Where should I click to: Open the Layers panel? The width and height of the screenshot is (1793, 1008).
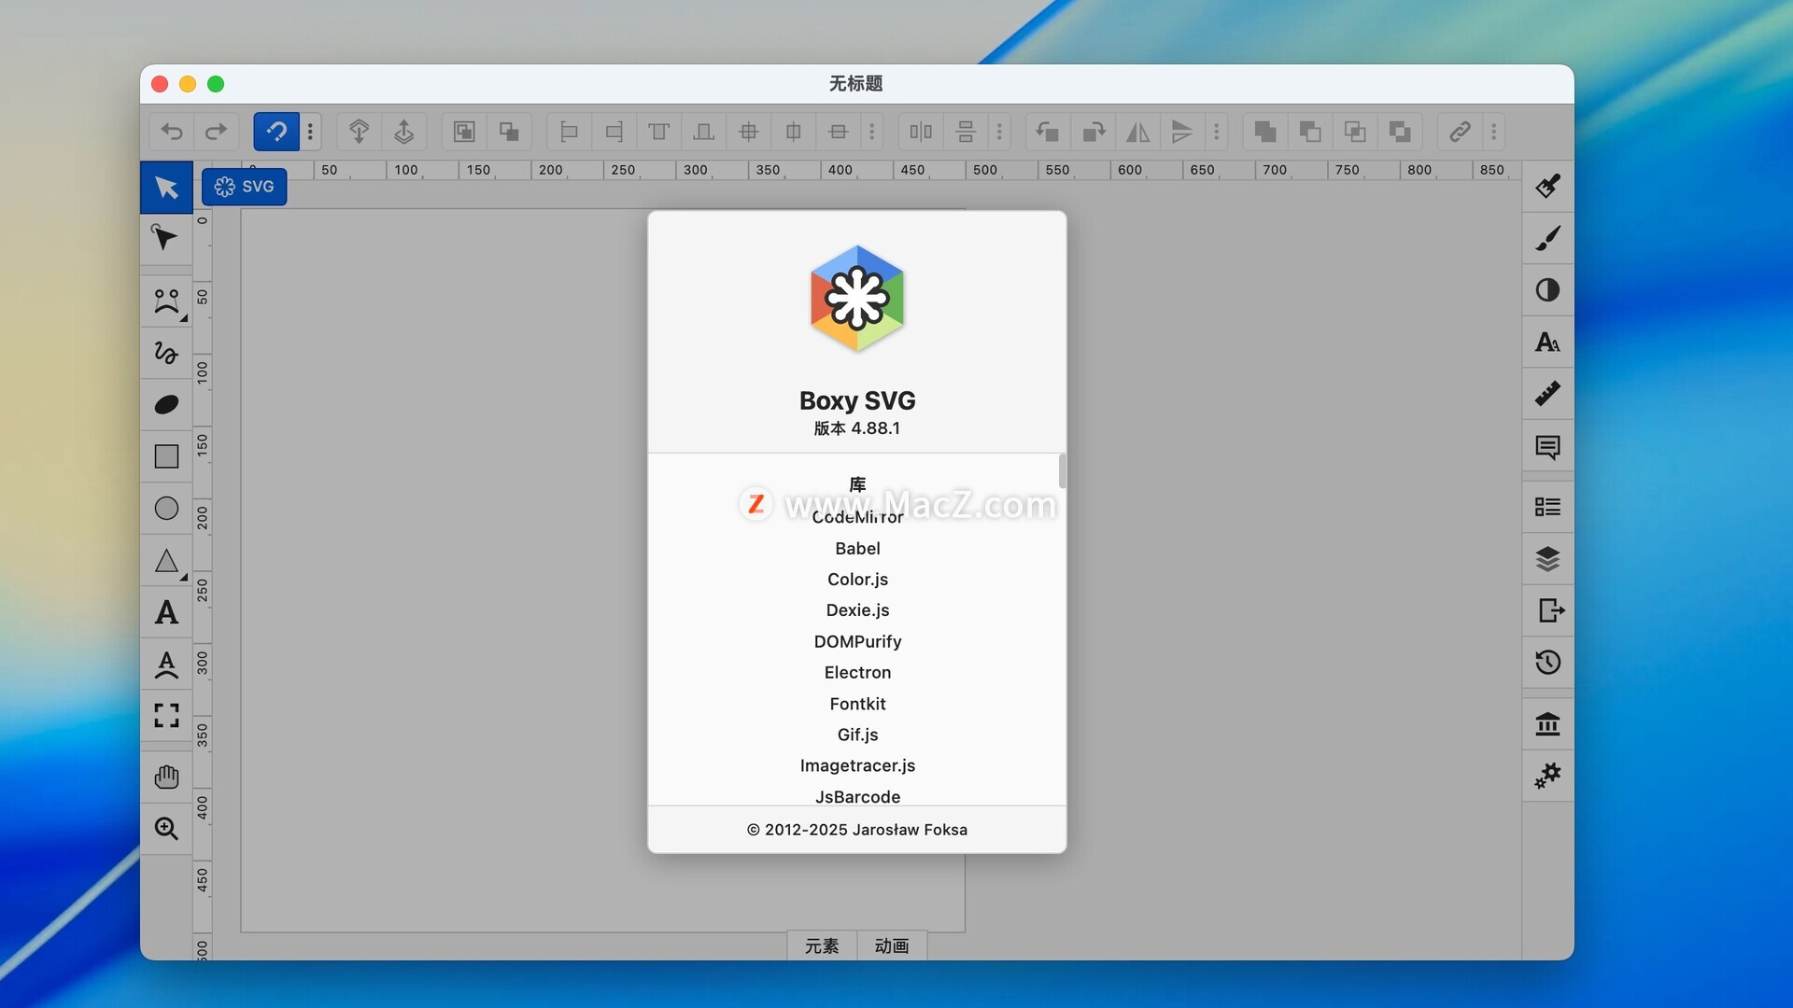(1547, 559)
